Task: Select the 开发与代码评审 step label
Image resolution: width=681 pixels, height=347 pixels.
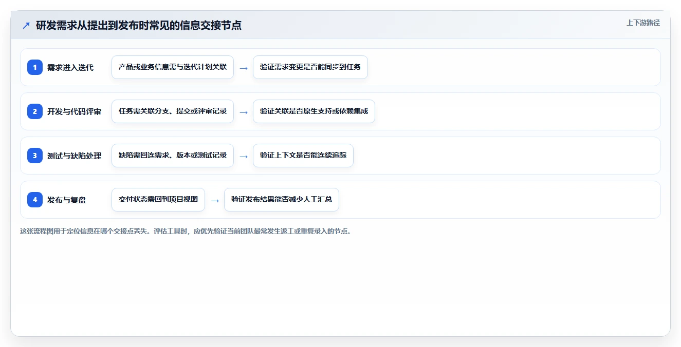Action: [x=74, y=111]
